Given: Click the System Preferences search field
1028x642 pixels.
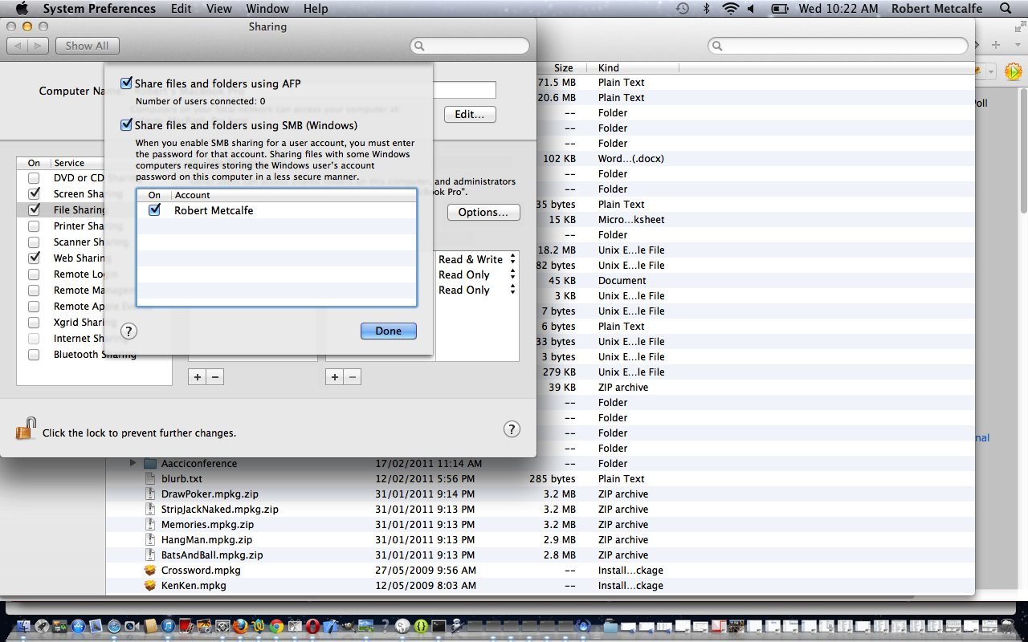Looking at the screenshot, I should point(470,46).
